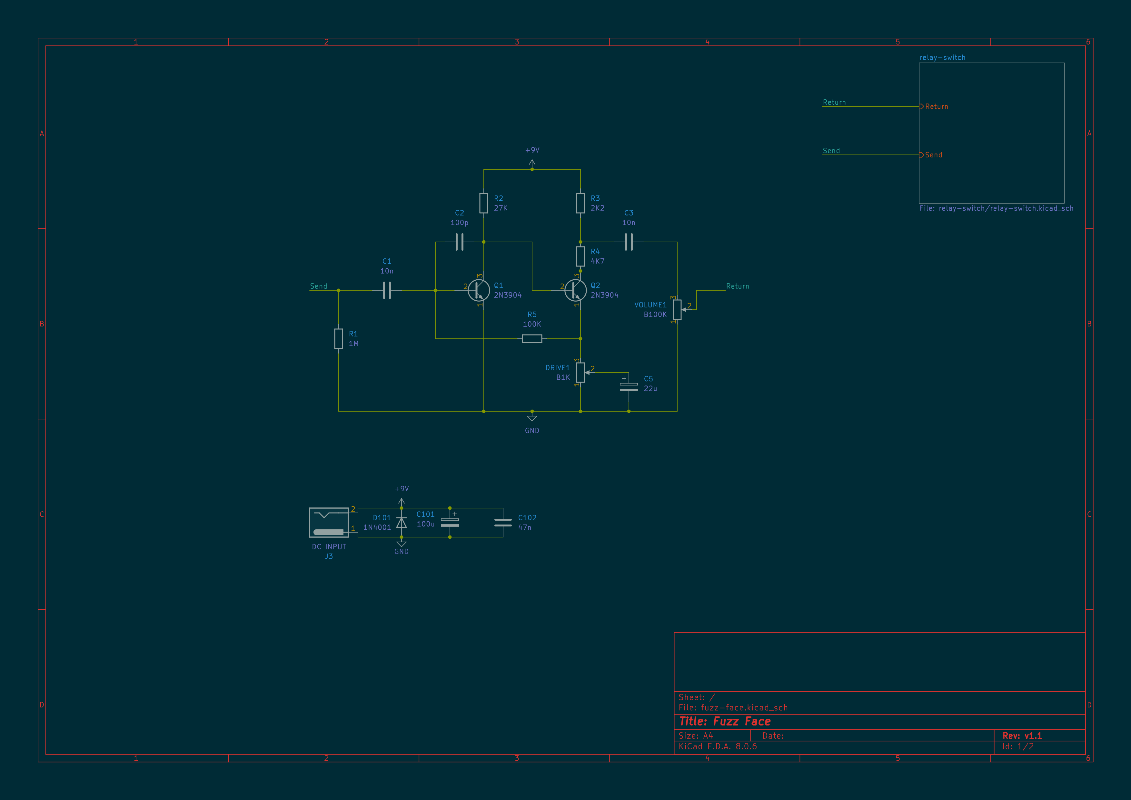The height and width of the screenshot is (800, 1131).
Task: Click the D101 1N4001 diode symbol
Action: 402,523
